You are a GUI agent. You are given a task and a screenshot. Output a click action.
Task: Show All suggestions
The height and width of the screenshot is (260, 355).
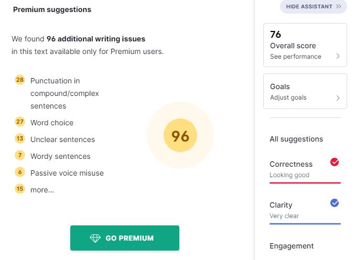click(296, 139)
